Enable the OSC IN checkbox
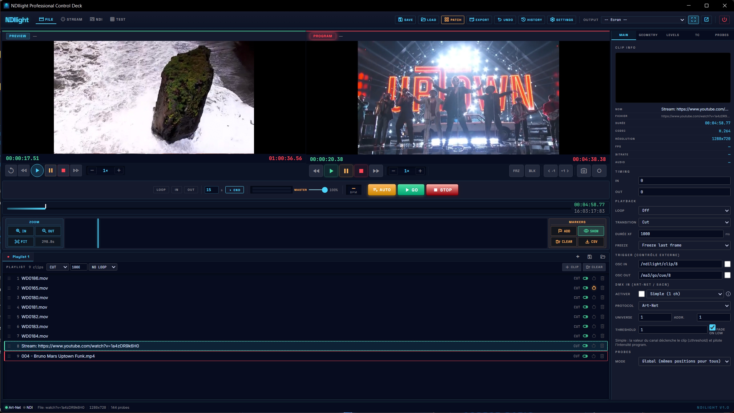The width and height of the screenshot is (734, 413). pos(727,264)
